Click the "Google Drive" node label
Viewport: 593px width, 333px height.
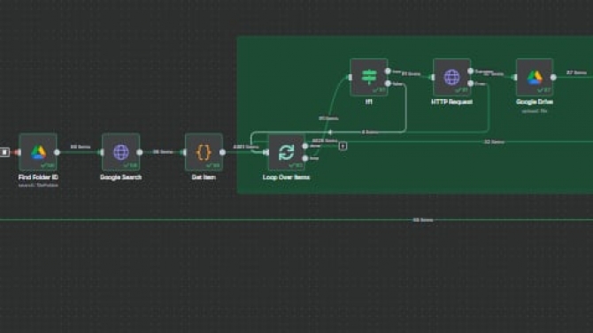coord(535,102)
